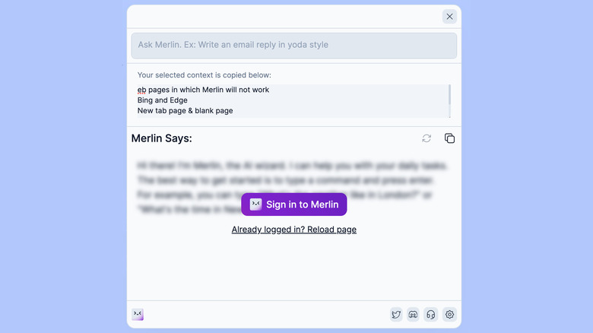Click the Already logged in? Reload page link
Image resolution: width=593 pixels, height=333 pixels.
(x=293, y=230)
